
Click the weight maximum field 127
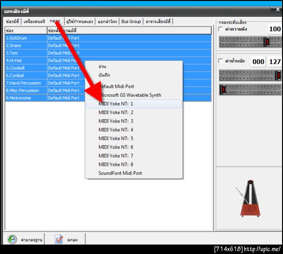275,62
